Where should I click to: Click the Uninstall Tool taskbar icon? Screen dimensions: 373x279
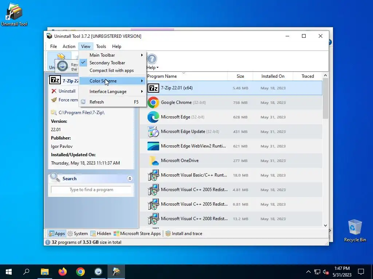coord(116,272)
